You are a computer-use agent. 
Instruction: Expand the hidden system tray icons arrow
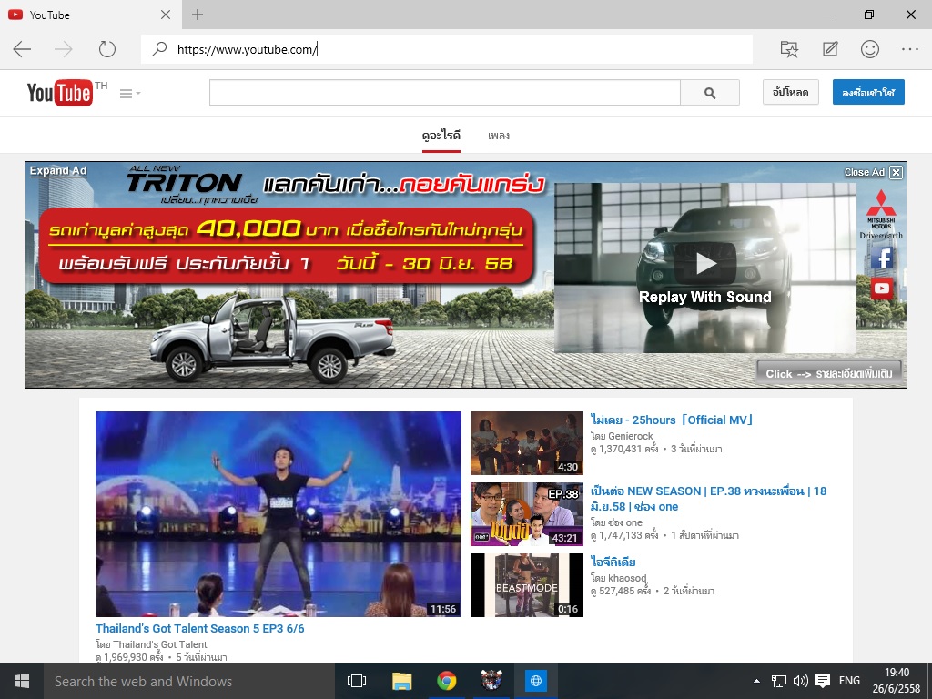click(x=756, y=681)
